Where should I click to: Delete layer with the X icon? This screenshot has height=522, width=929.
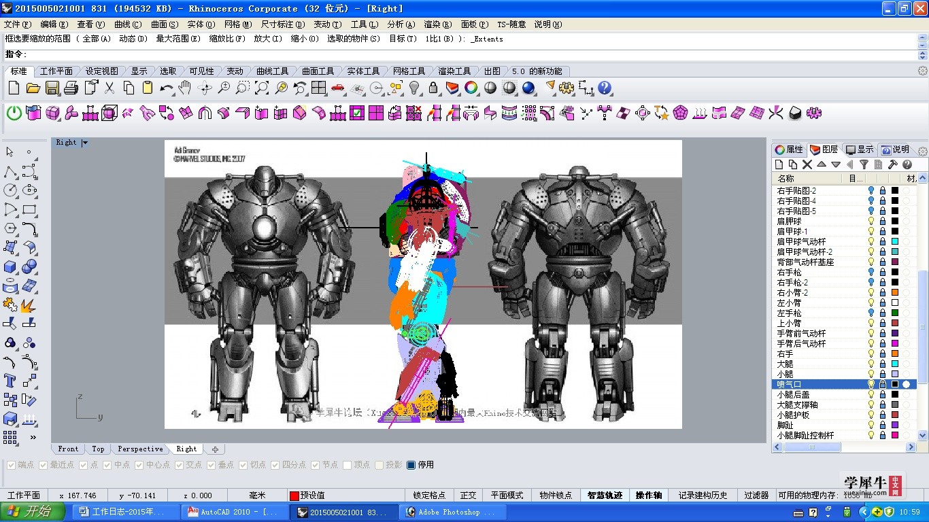pyautogui.click(x=807, y=164)
